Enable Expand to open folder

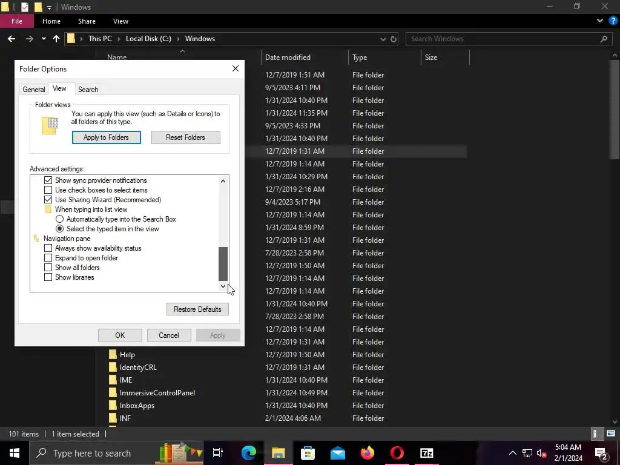(48, 258)
